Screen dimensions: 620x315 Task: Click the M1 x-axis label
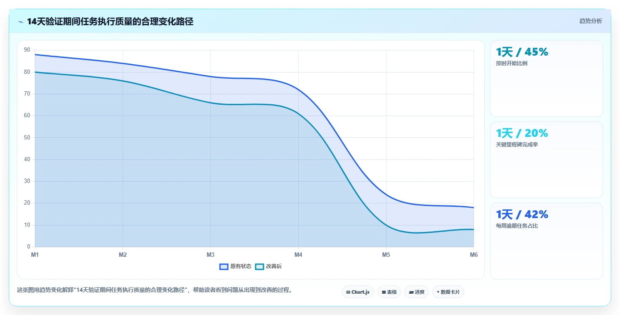35,255
